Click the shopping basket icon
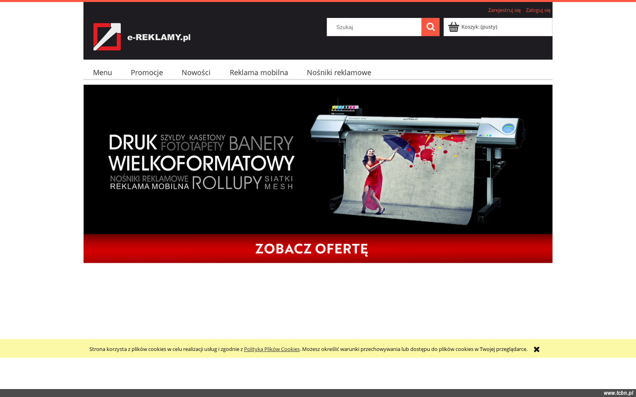636x397 pixels. click(454, 27)
